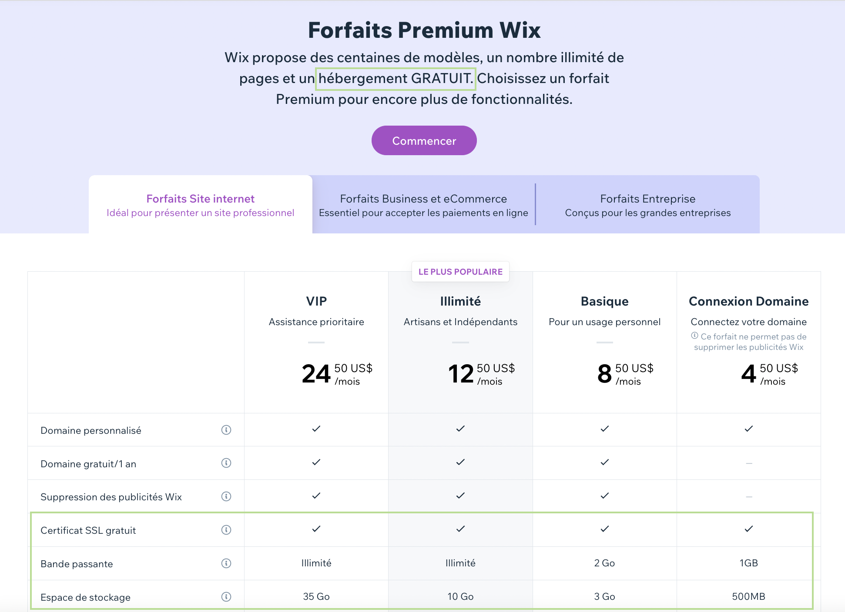
Task: Click info icon beside Domaine personnalisé
Action: (226, 430)
